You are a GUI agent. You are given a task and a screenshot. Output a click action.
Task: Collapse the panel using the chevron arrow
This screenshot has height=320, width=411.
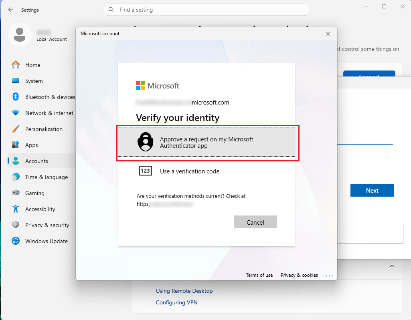pos(392,266)
